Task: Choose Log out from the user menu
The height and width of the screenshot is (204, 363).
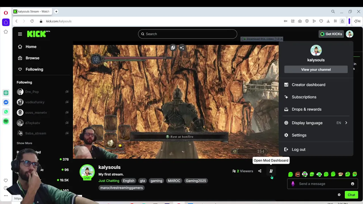Action: point(316,150)
